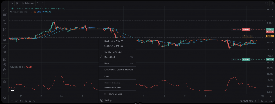Select Hide Marks On Bars
This screenshot has width=275, height=104.
click(117, 94)
